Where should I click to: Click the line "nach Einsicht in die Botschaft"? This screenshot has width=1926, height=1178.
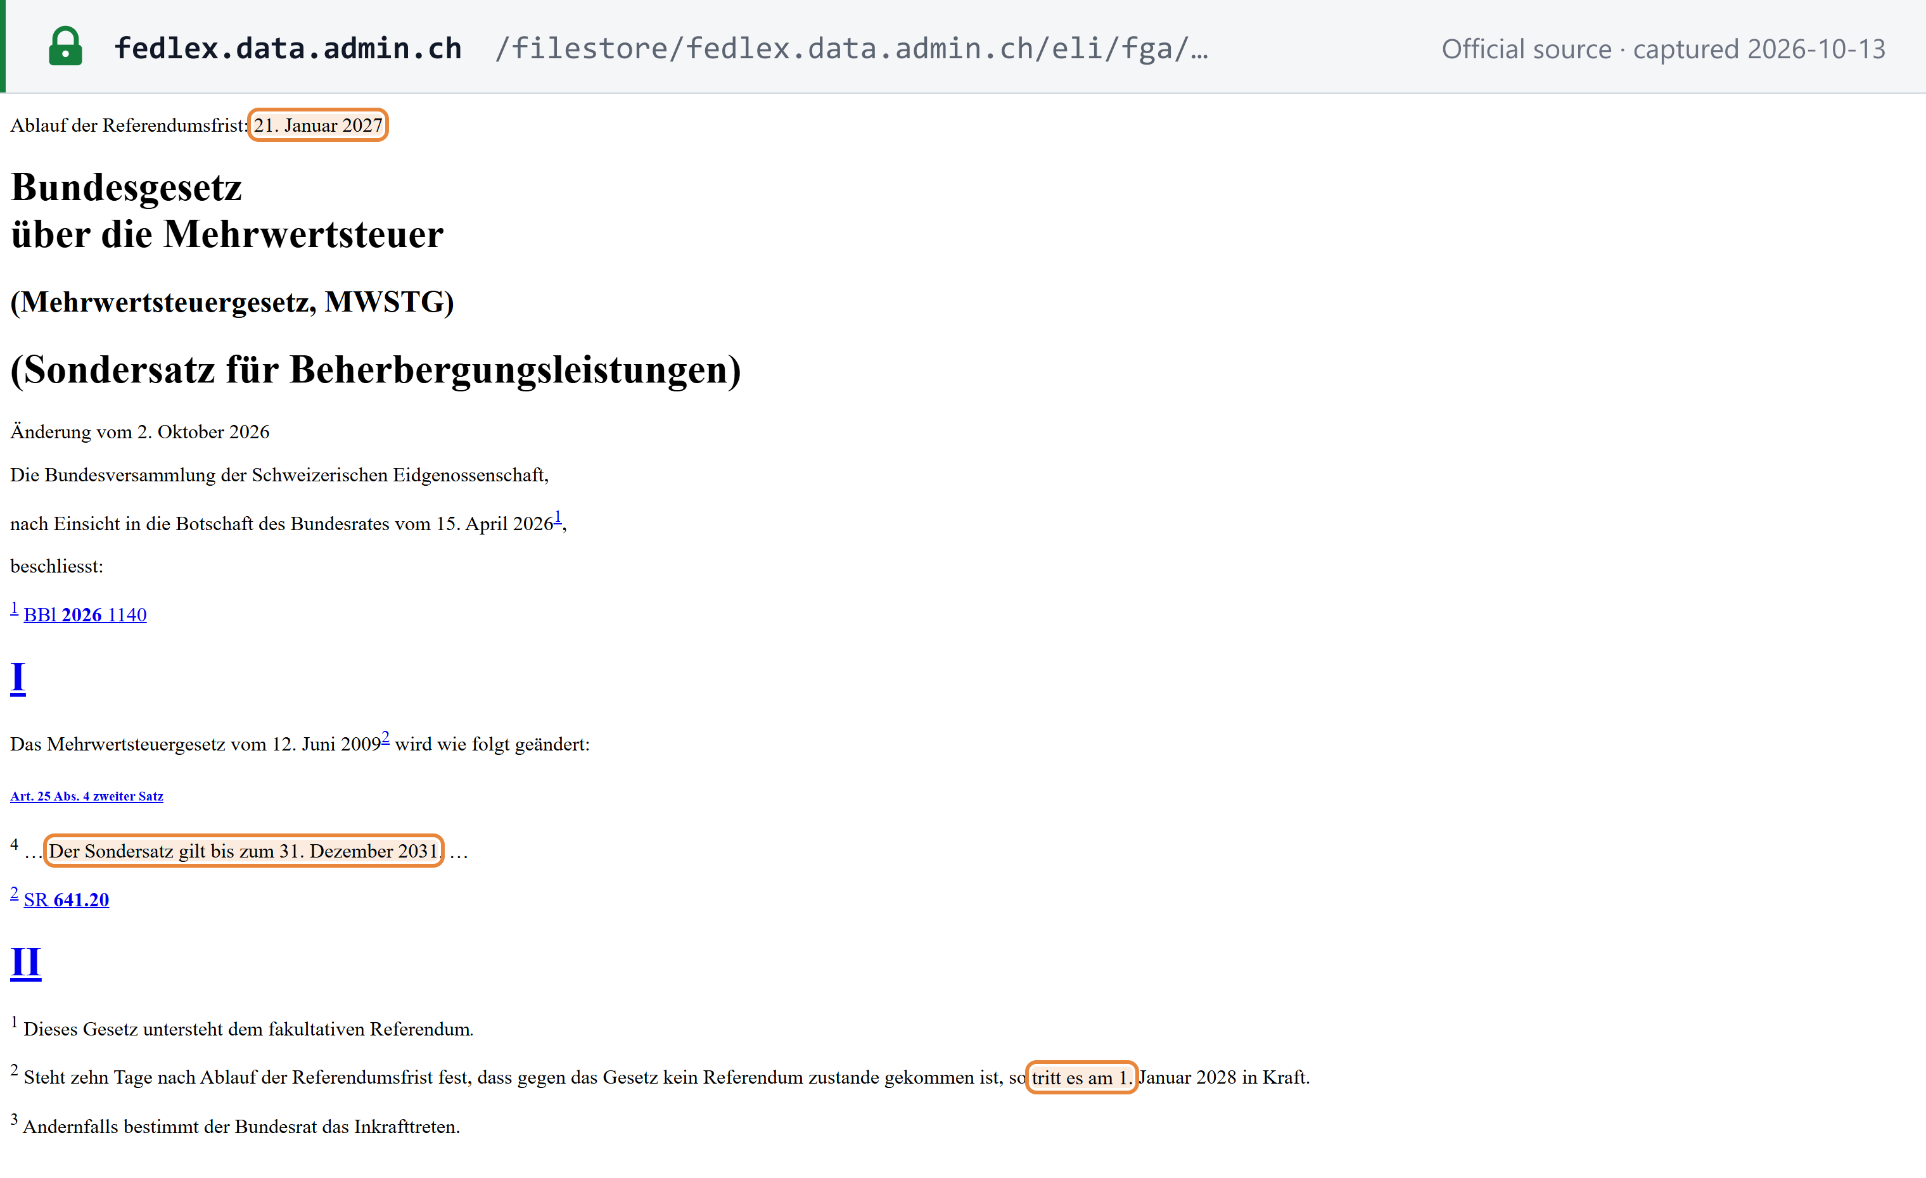pyautogui.click(x=288, y=522)
